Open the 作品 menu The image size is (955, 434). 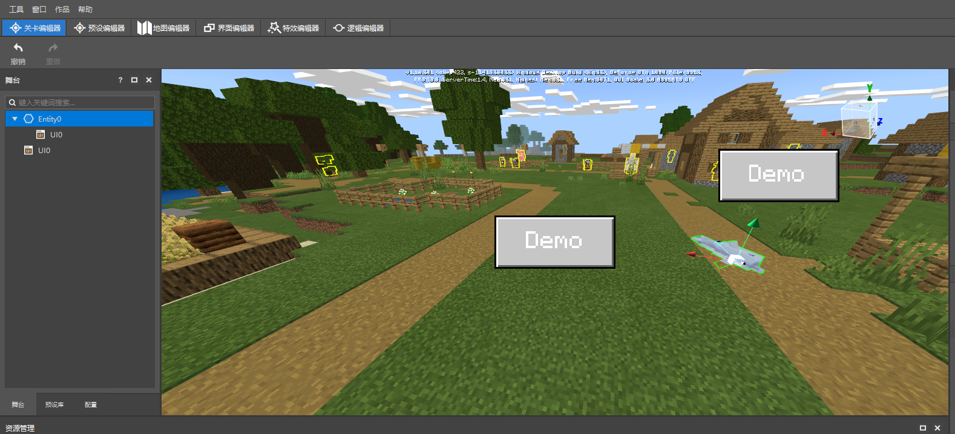coord(62,10)
